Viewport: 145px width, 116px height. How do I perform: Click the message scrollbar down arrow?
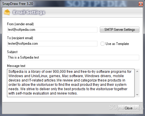pyautogui.click(x=137, y=95)
